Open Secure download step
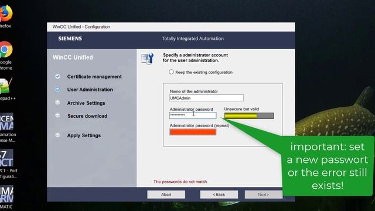The width and height of the screenshot is (375, 211). (x=87, y=116)
